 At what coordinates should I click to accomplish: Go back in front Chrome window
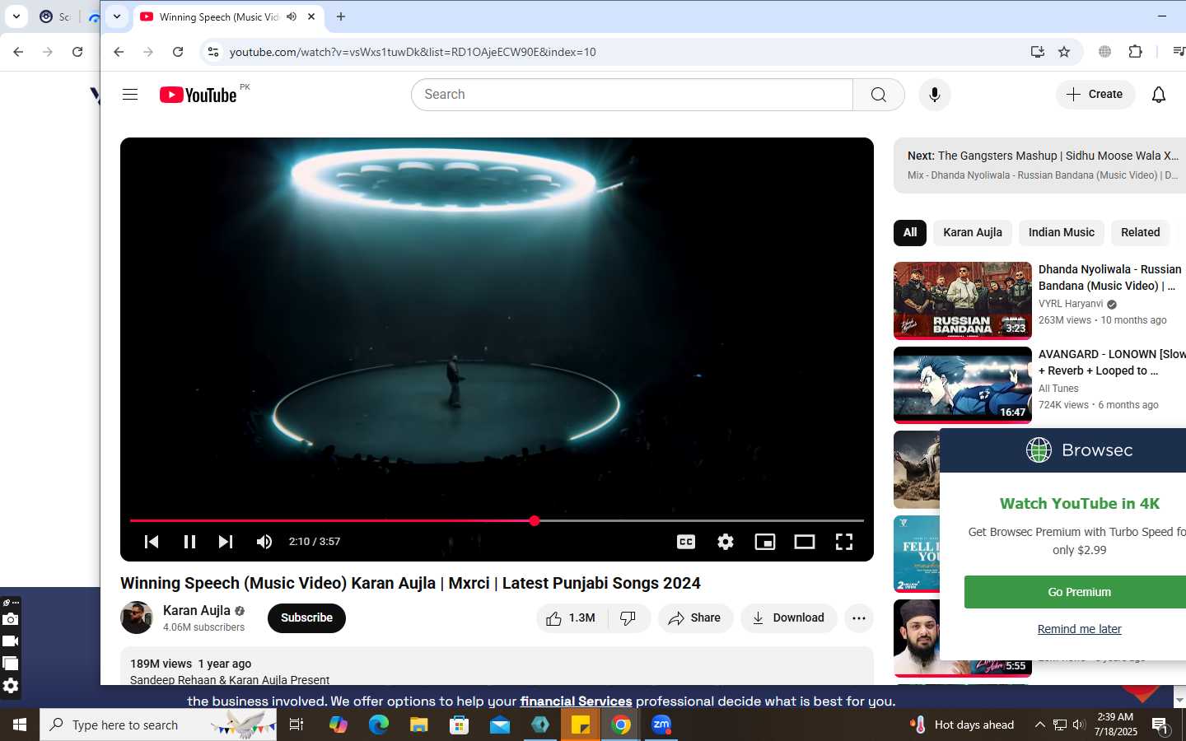(119, 52)
